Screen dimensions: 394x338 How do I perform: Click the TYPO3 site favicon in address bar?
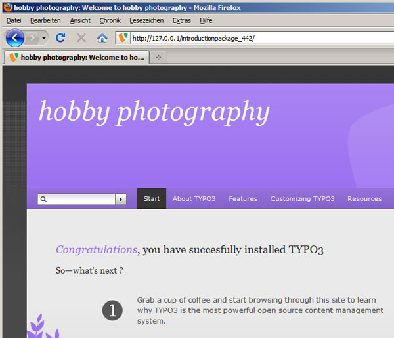click(x=123, y=38)
